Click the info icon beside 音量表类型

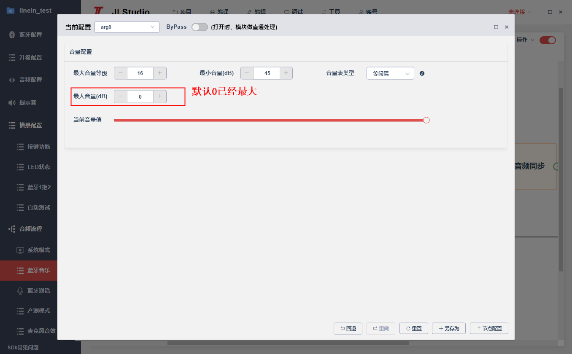422,73
